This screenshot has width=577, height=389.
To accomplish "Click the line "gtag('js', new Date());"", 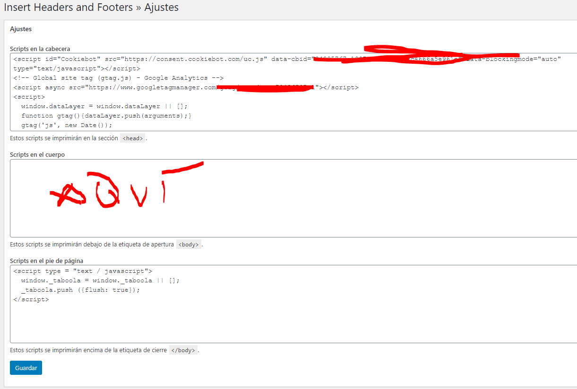I will coord(67,125).
